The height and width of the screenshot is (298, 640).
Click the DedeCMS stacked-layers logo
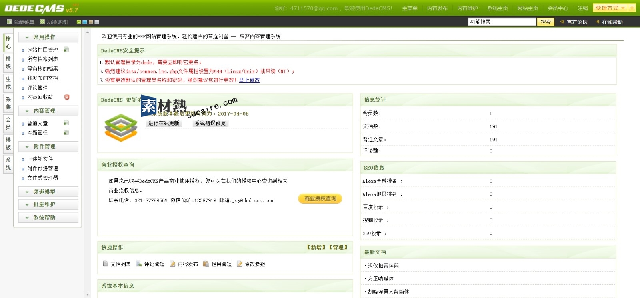121,128
